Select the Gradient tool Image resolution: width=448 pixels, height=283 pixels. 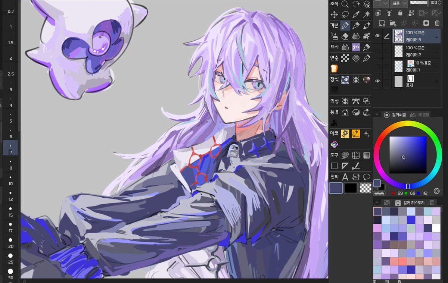coord(367,155)
